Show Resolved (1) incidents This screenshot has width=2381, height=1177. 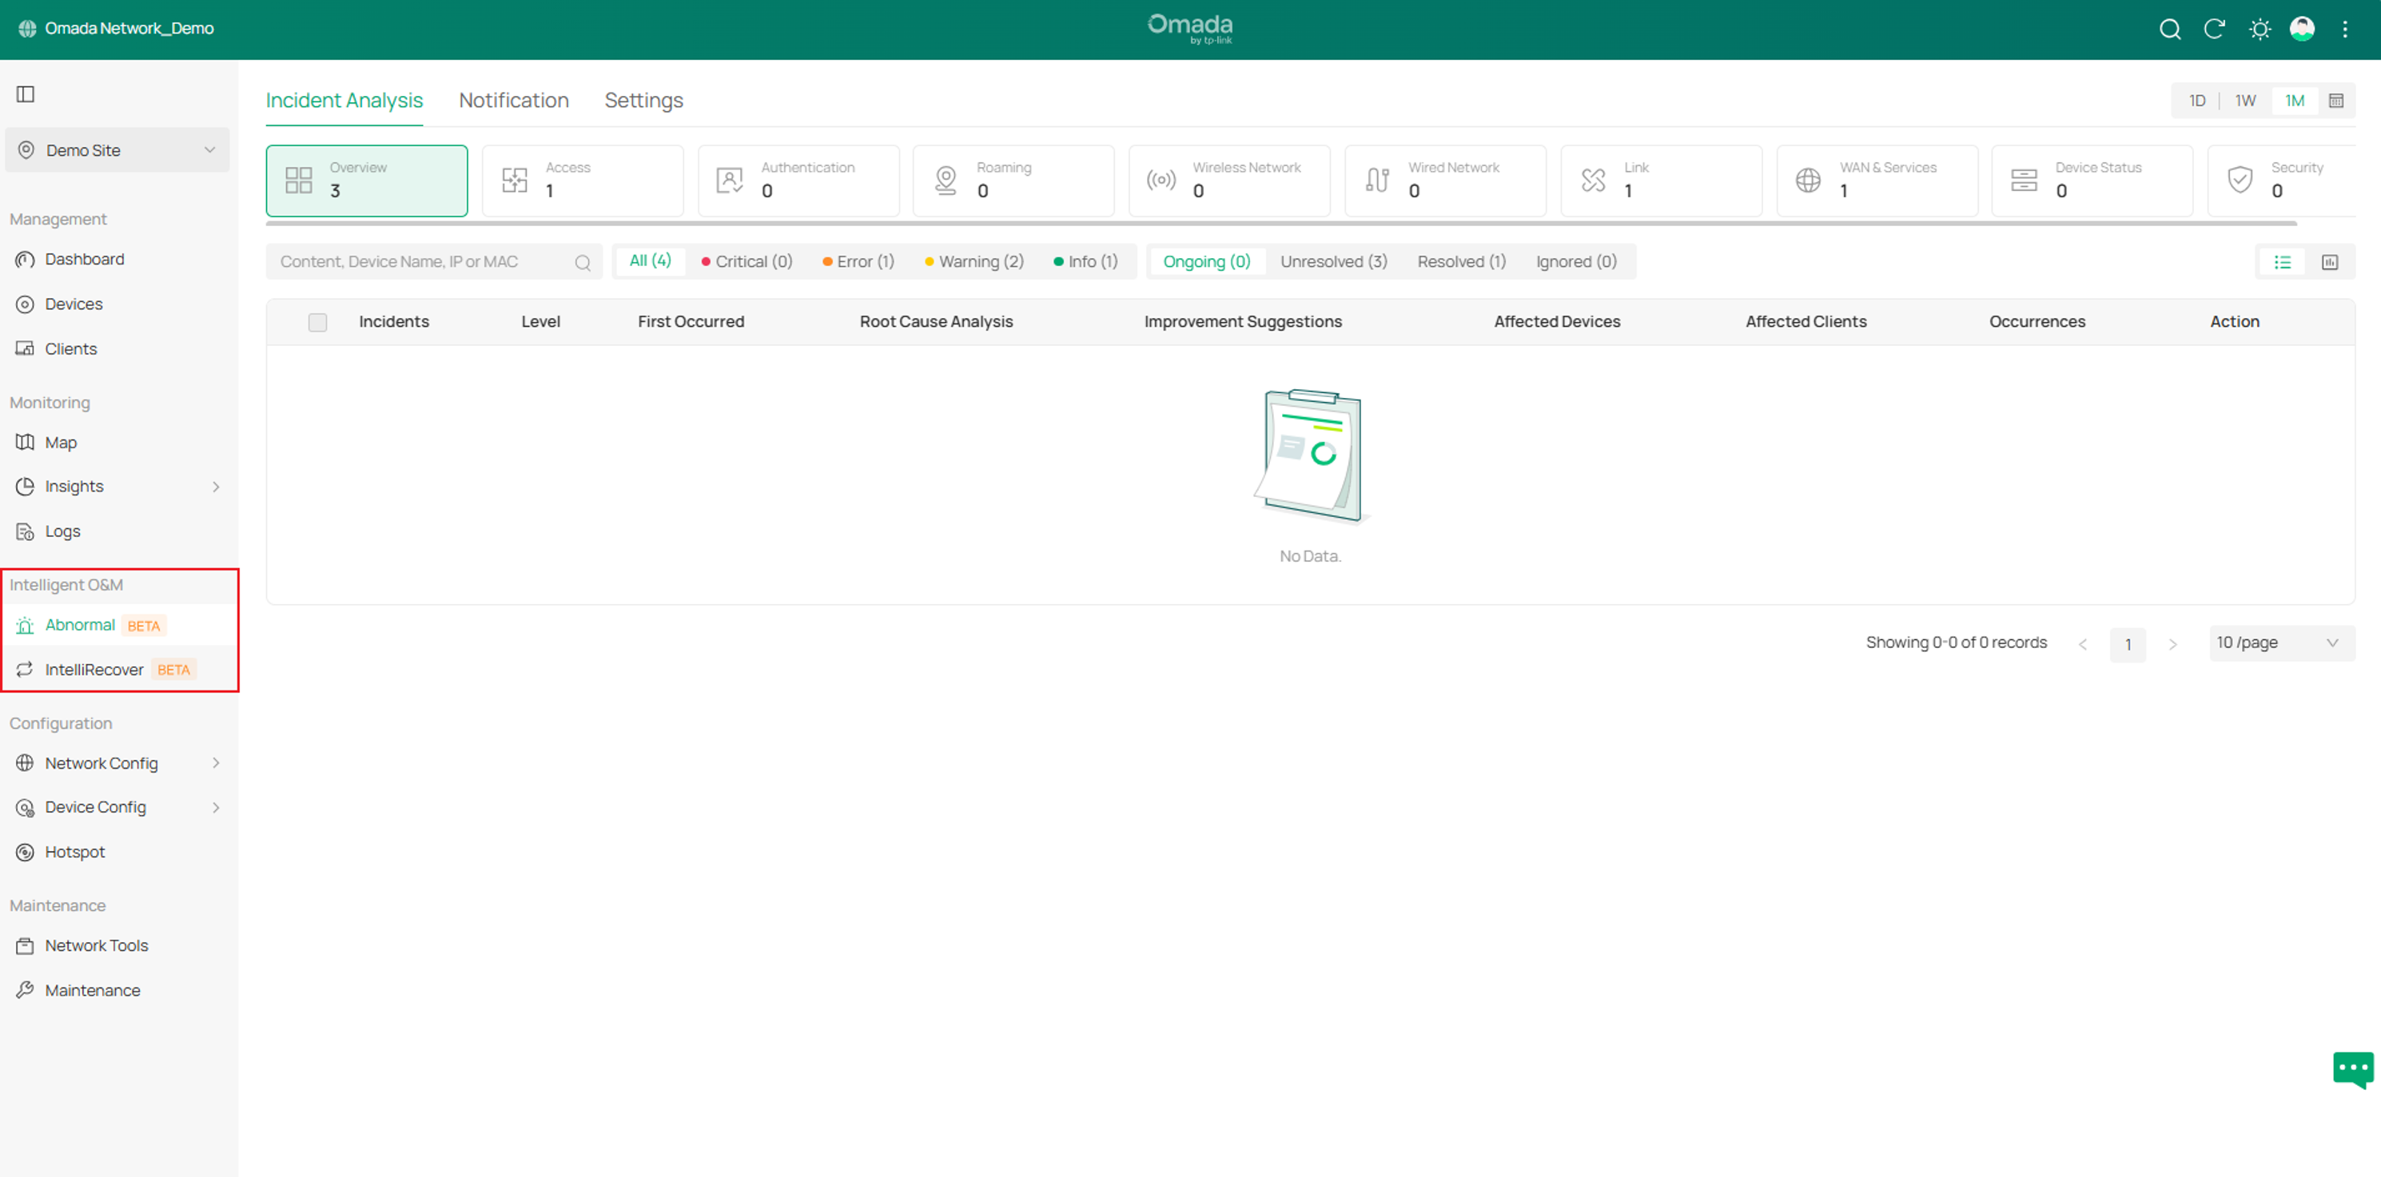point(1461,261)
